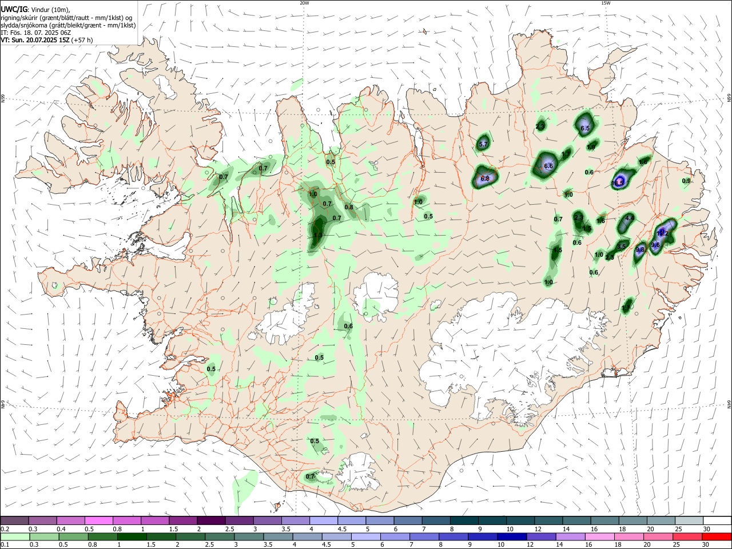This screenshot has width=732, height=549.
Task: Select the '0.9' value near the east coast
Action: pyautogui.click(x=686, y=181)
